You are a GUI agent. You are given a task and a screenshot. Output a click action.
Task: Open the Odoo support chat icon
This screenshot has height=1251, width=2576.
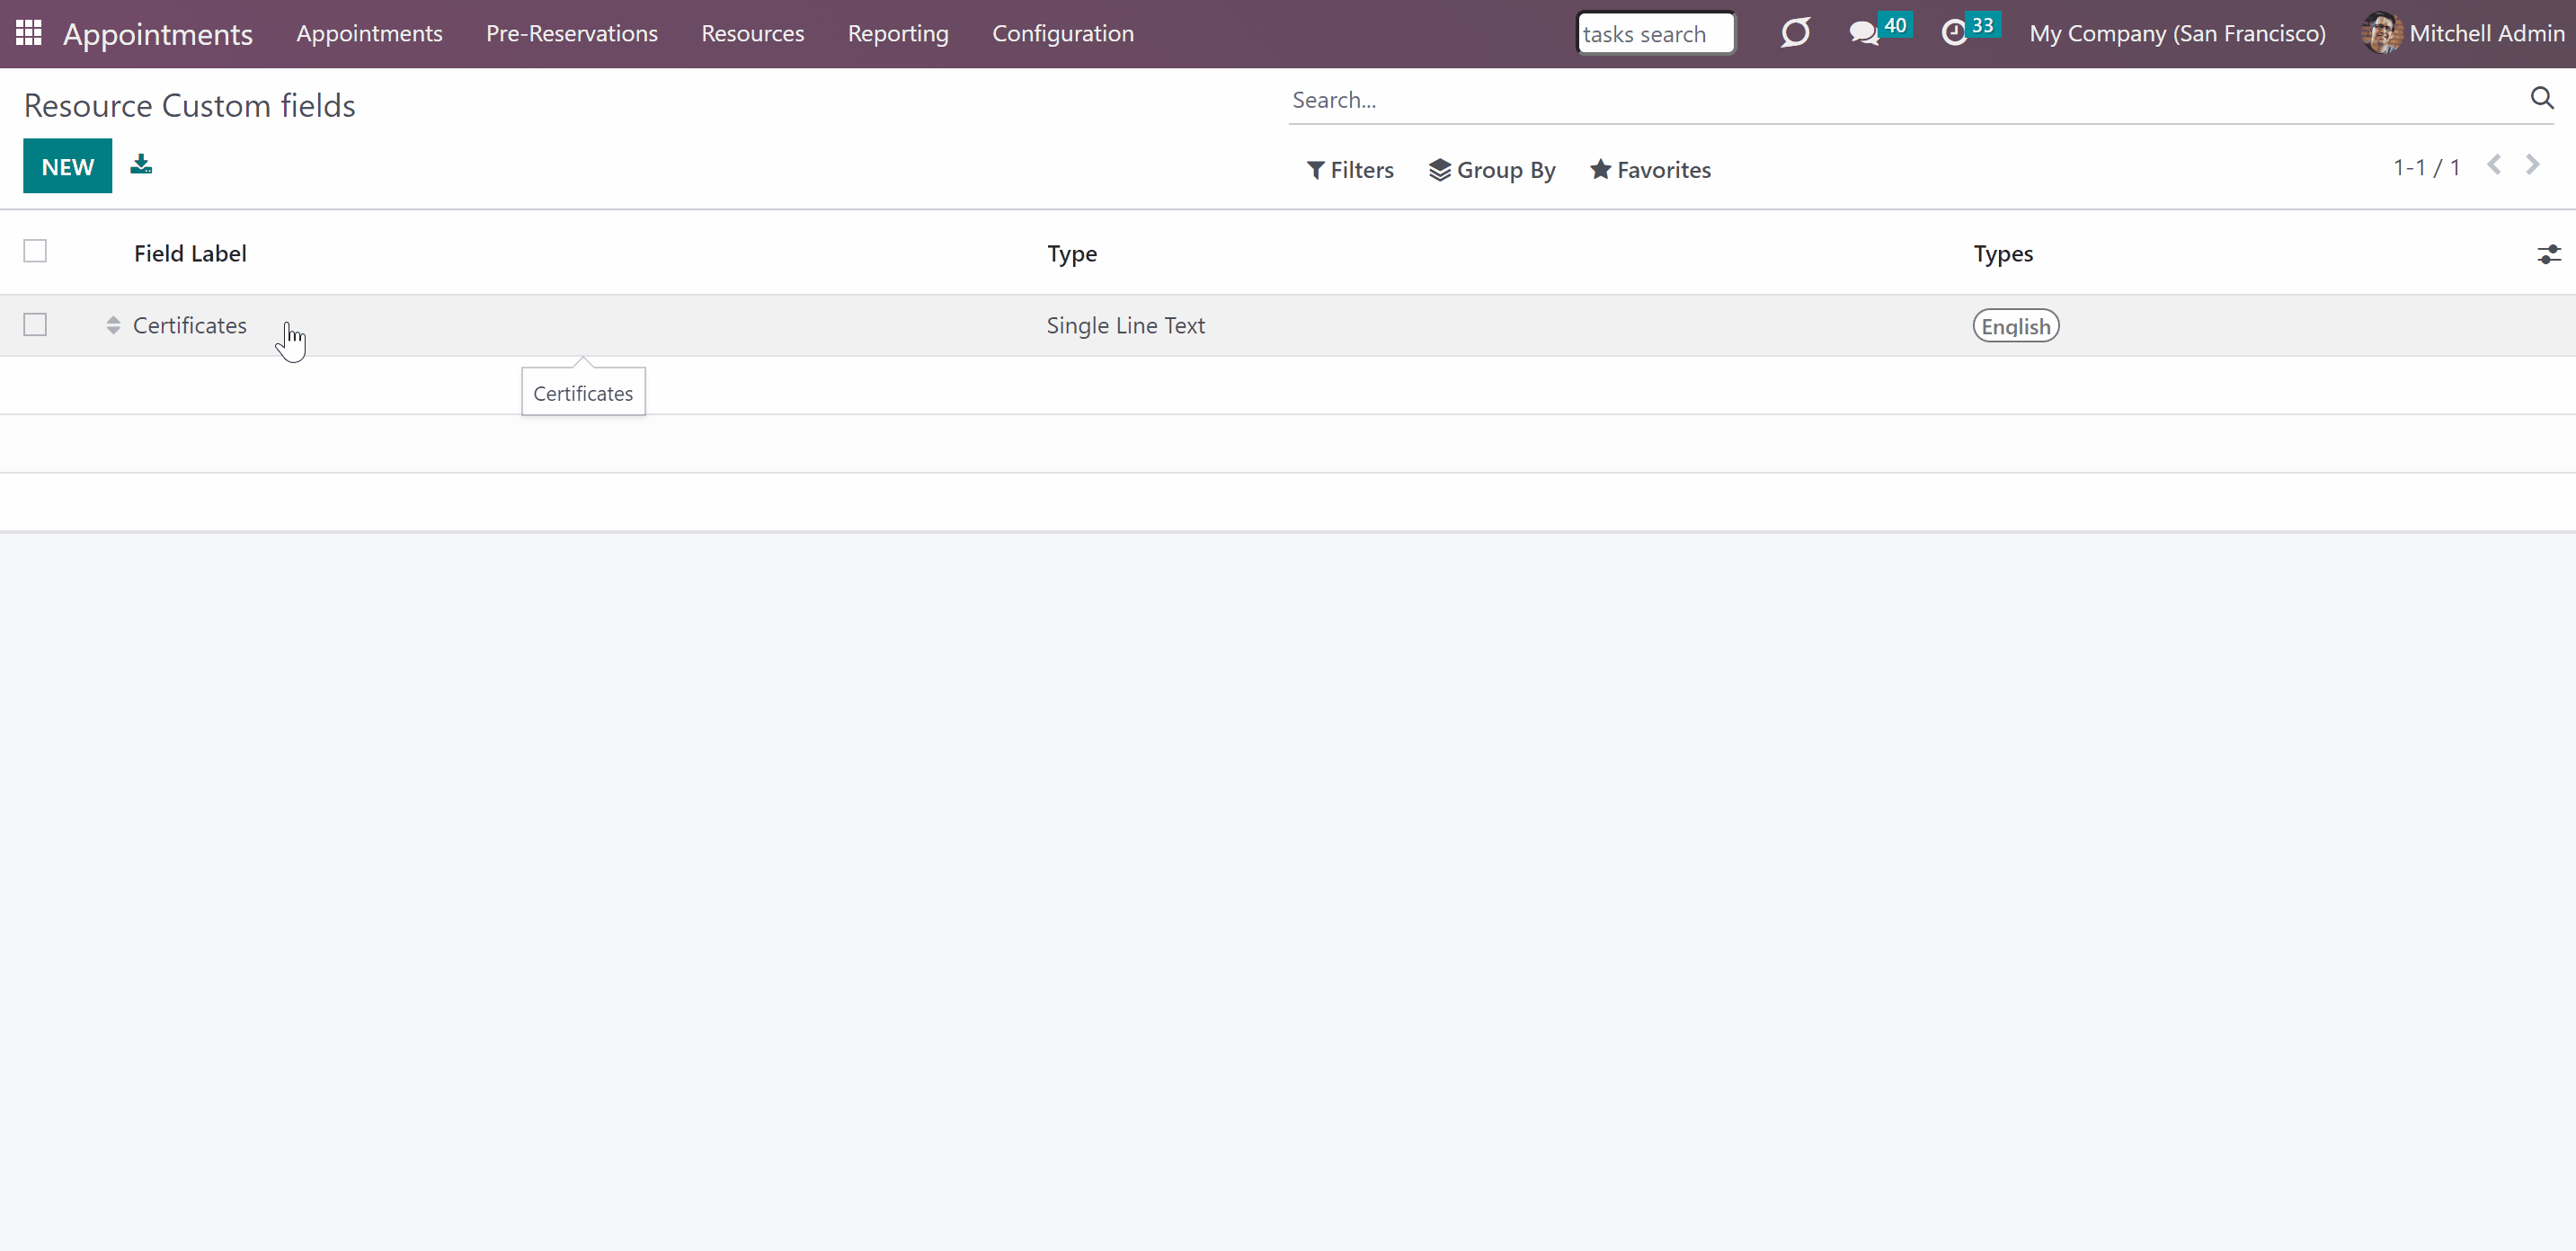coord(1795,33)
